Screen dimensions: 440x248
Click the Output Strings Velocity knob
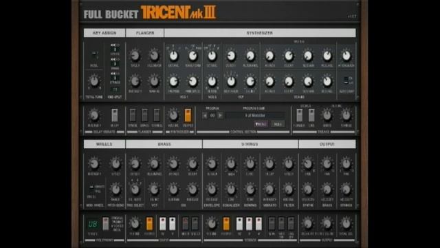point(346,189)
